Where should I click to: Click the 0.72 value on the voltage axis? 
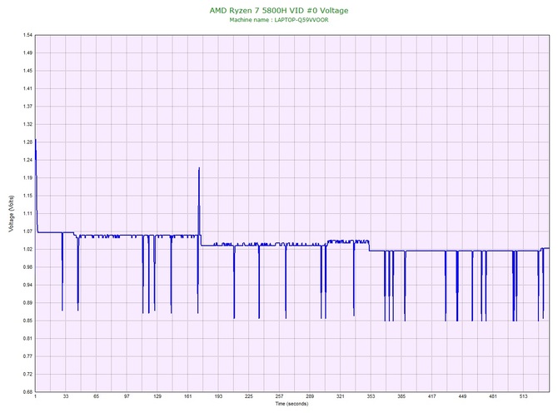point(27,374)
